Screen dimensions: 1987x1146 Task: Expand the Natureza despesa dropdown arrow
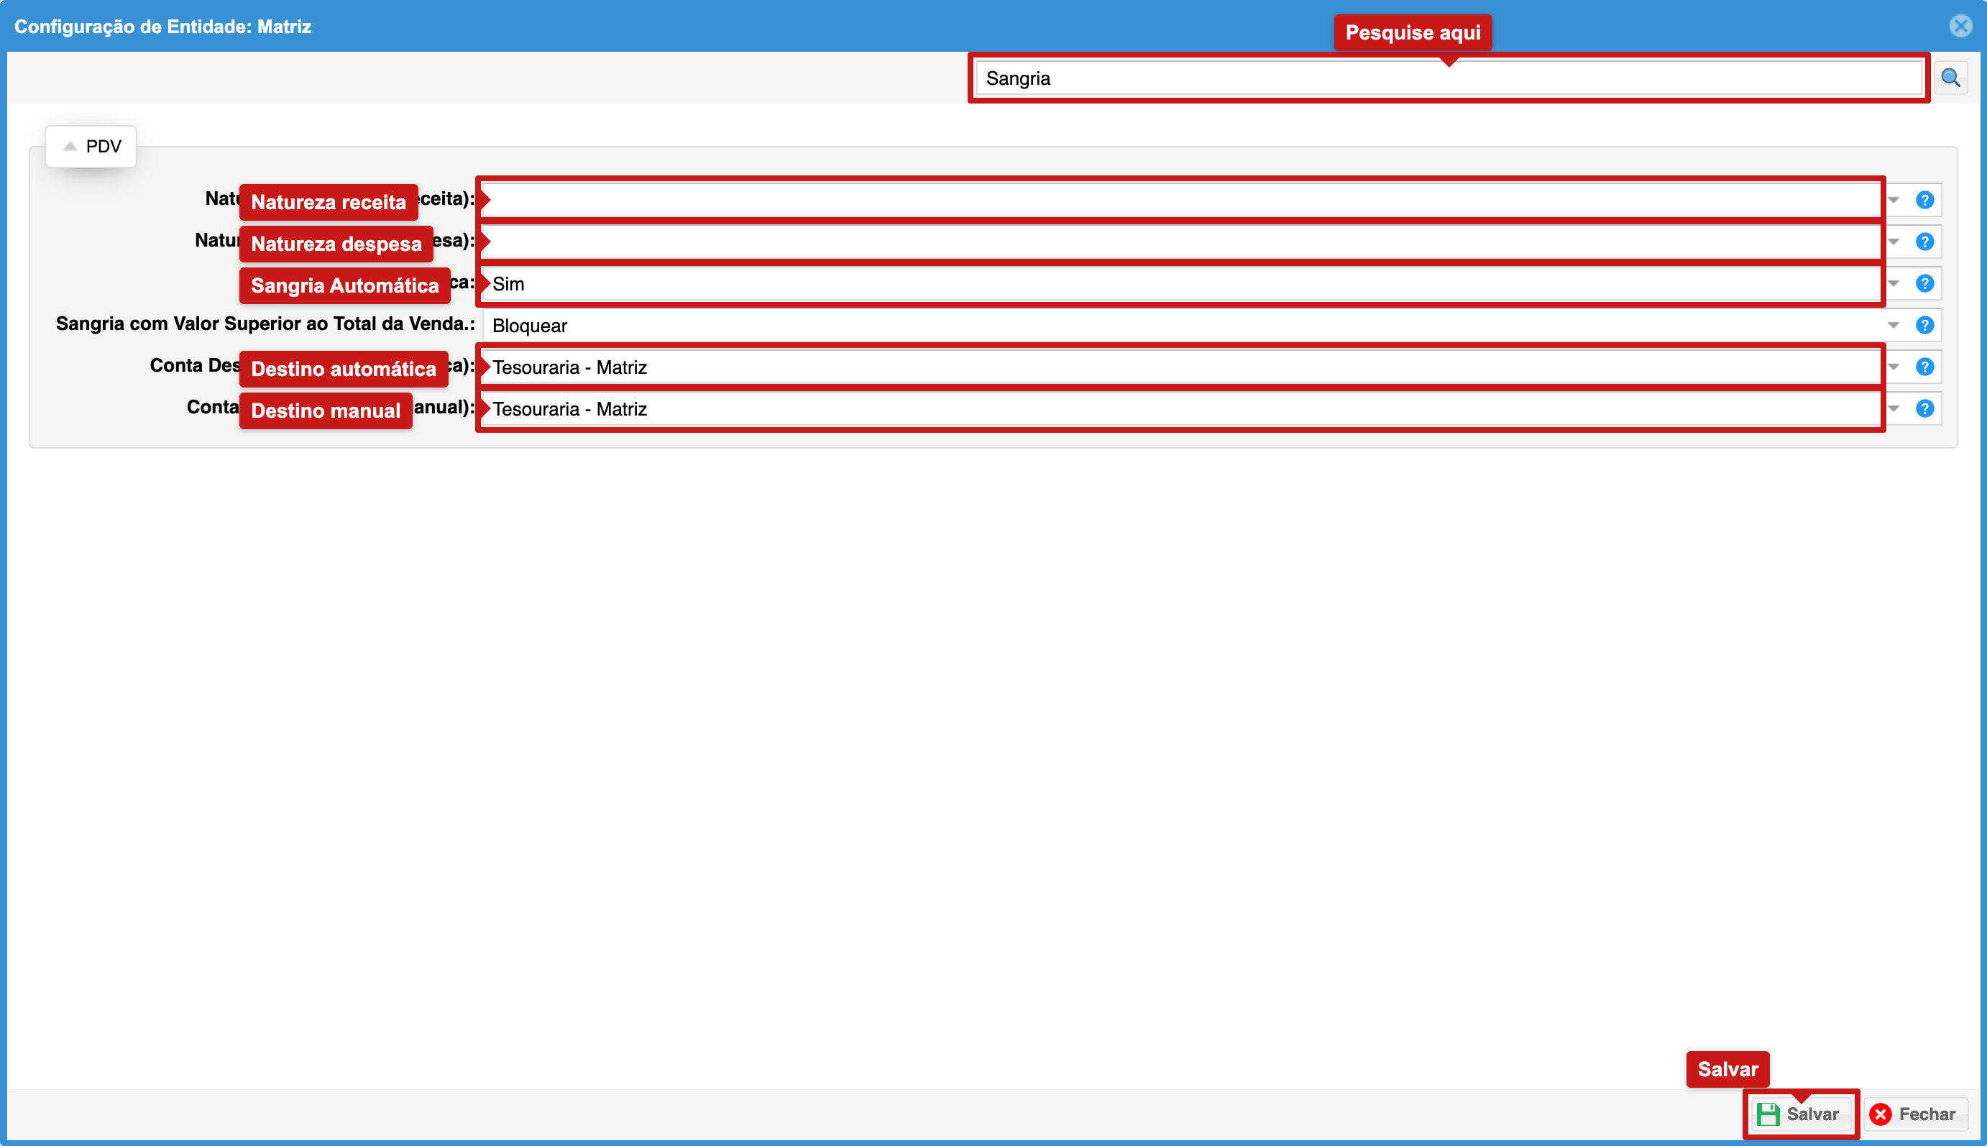[x=1894, y=242]
